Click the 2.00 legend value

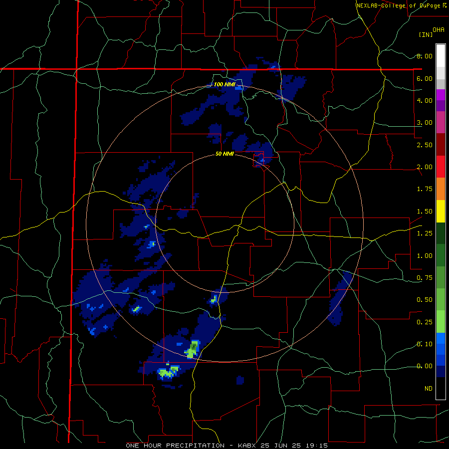(425, 167)
